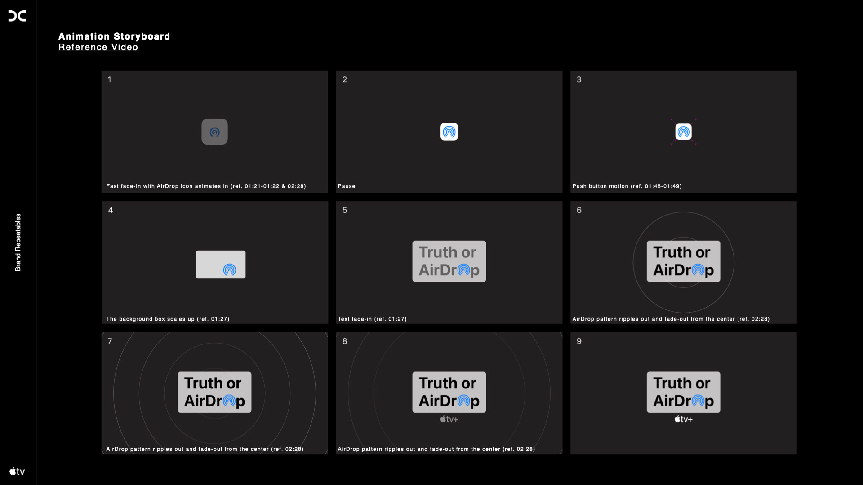
Task: Click the DC logo icon top-left
Action: 17,16
